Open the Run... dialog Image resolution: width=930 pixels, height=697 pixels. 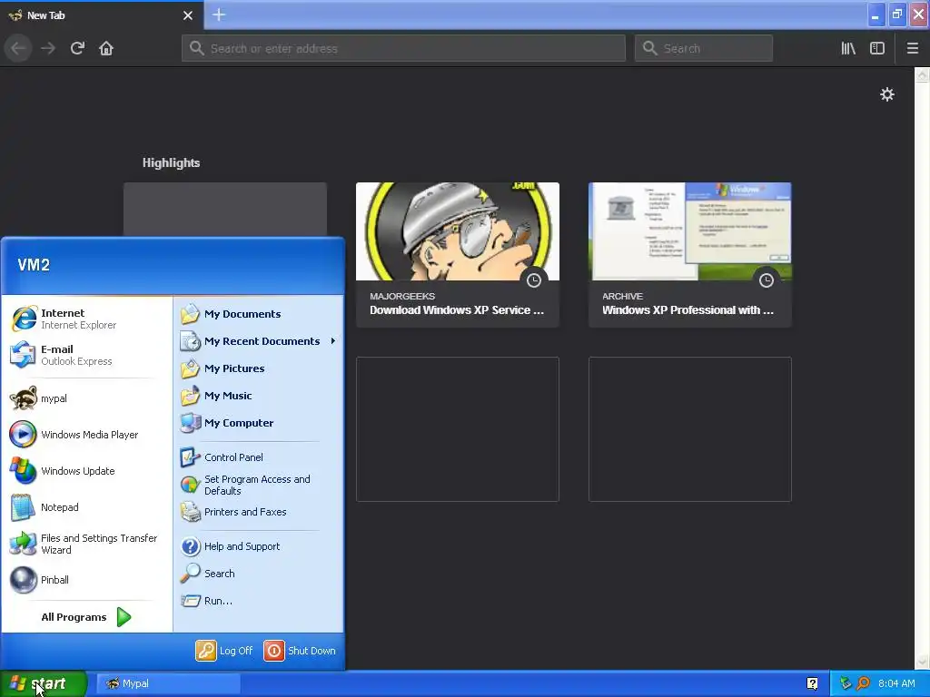tap(258, 601)
